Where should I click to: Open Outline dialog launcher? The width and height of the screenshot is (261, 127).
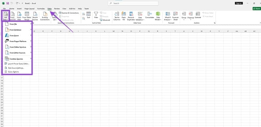point(215,23)
